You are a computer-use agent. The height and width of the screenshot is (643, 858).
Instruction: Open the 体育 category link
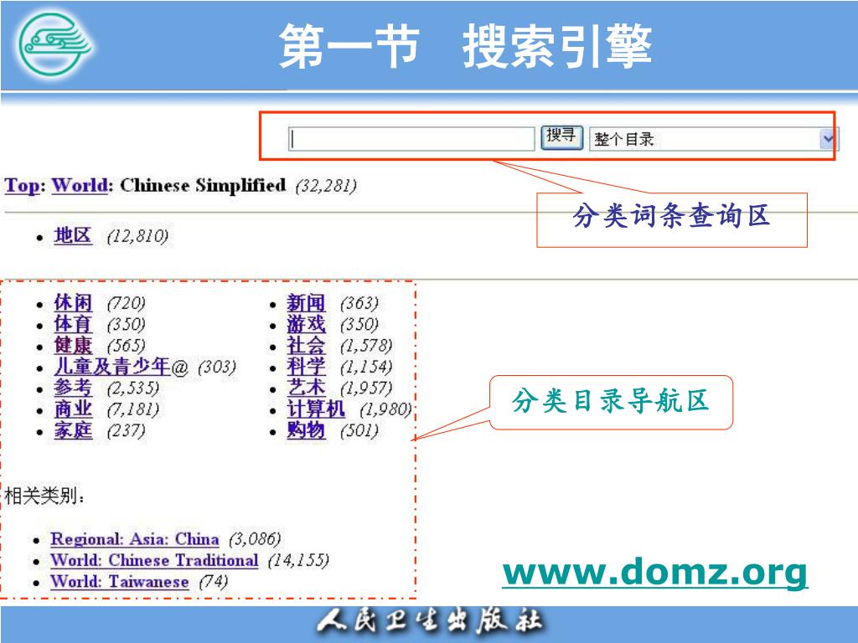pyautogui.click(x=73, y=324)
